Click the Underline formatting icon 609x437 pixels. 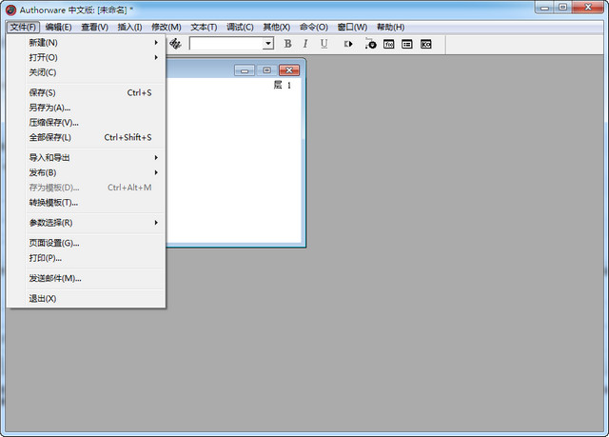coord(324,44)
